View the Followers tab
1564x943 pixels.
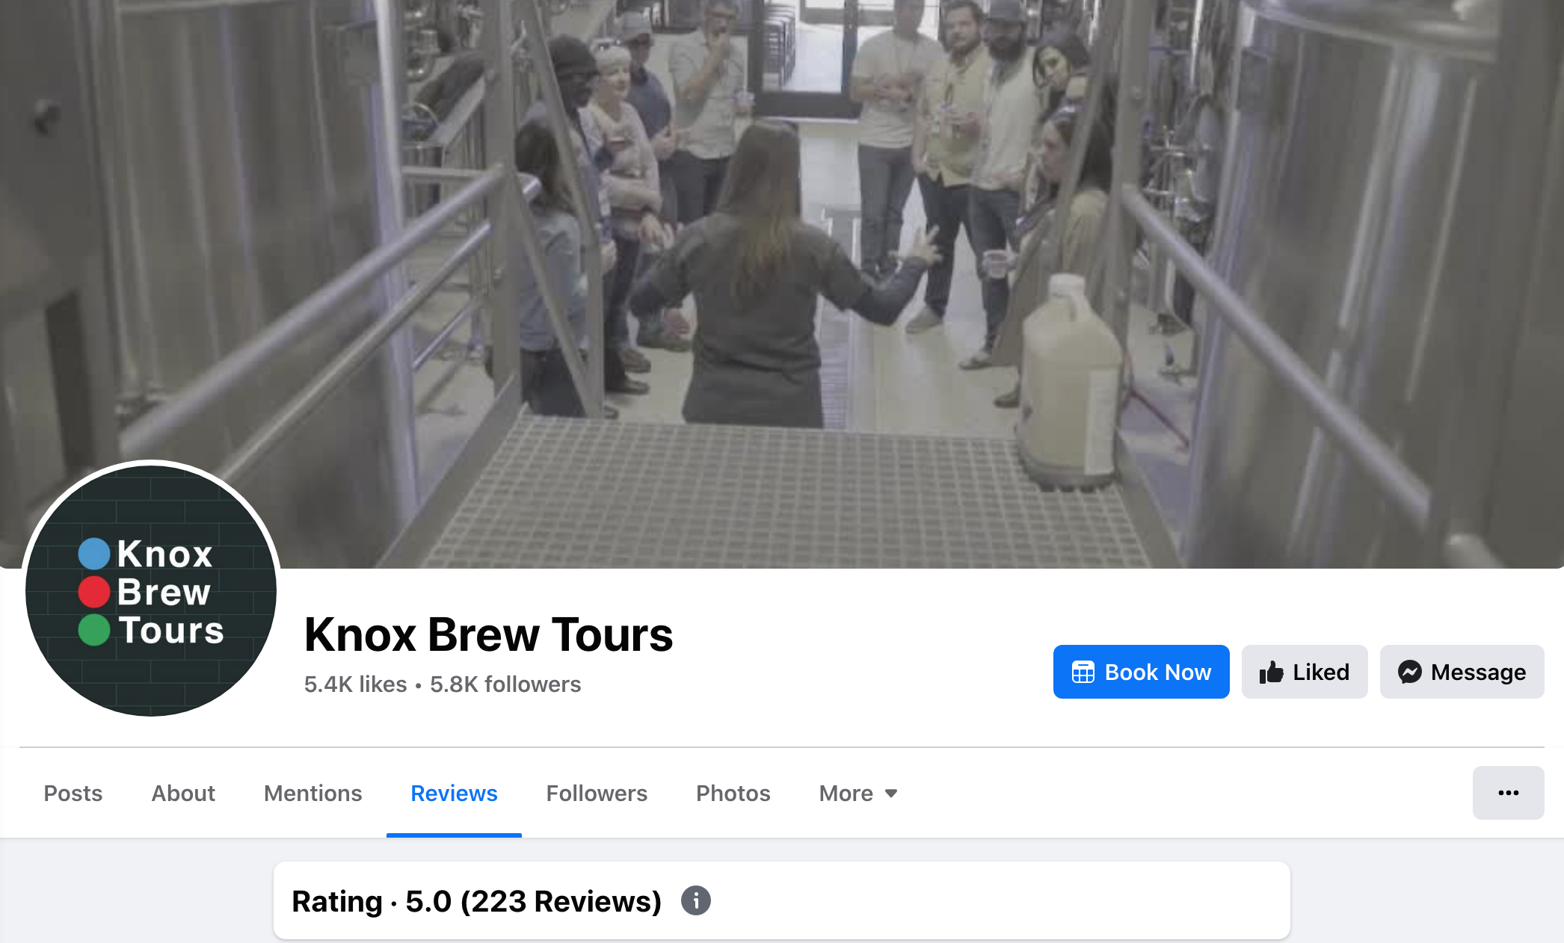[x=597, y=793]
